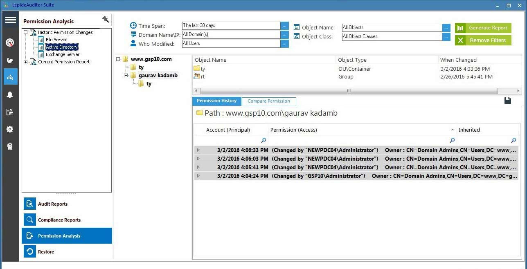Select the ty folder under gaurav kadamb
The width and height of the screenshot is (527, 269).
149,84
